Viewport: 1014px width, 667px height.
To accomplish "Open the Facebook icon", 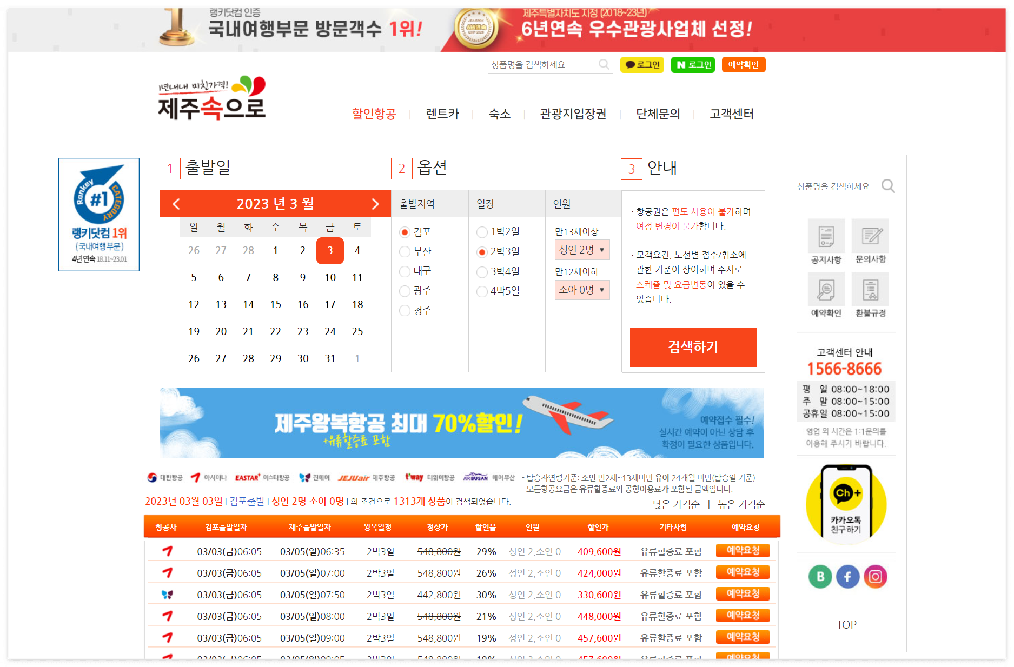I will pos(847,577).
